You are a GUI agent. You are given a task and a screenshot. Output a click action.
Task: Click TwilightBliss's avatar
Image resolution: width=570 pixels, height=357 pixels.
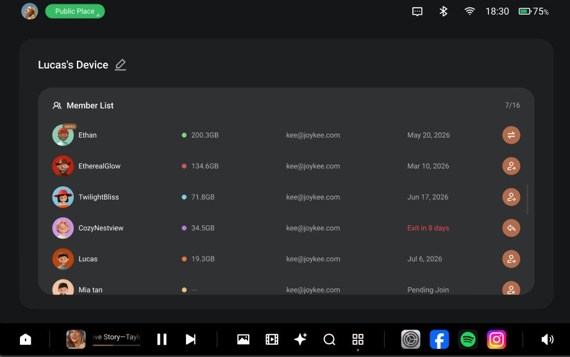63,197
